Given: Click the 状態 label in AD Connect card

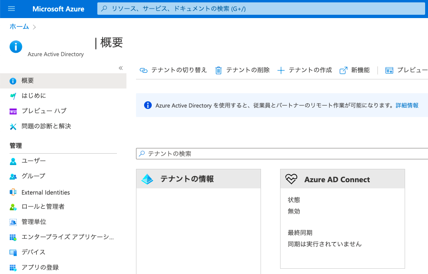Looking at the screenshot, I should click(x=294, y=200).
